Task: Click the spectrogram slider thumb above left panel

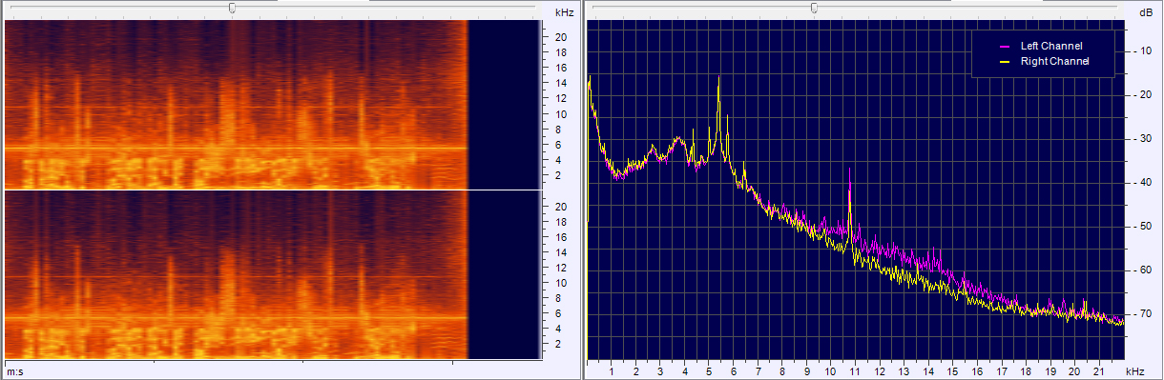Action: point(232,8)
